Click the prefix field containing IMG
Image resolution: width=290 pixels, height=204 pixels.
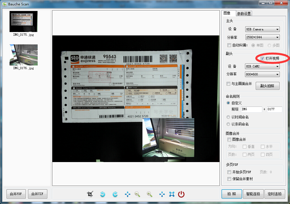[x=251, y=109]
